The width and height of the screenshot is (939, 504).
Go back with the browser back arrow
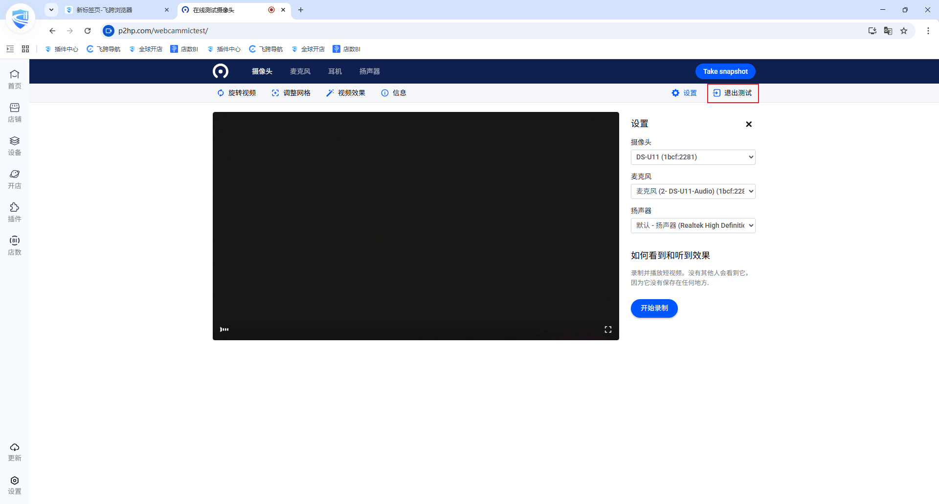click(x=52, y=31)
